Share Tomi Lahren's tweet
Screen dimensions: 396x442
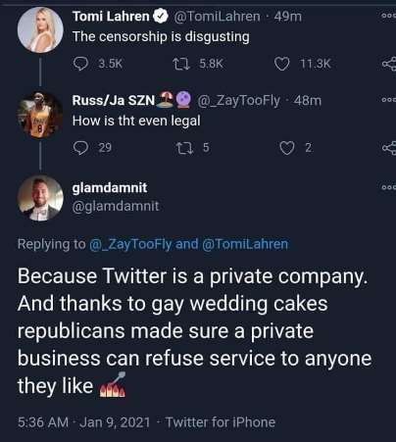click(x=389, y=64)
